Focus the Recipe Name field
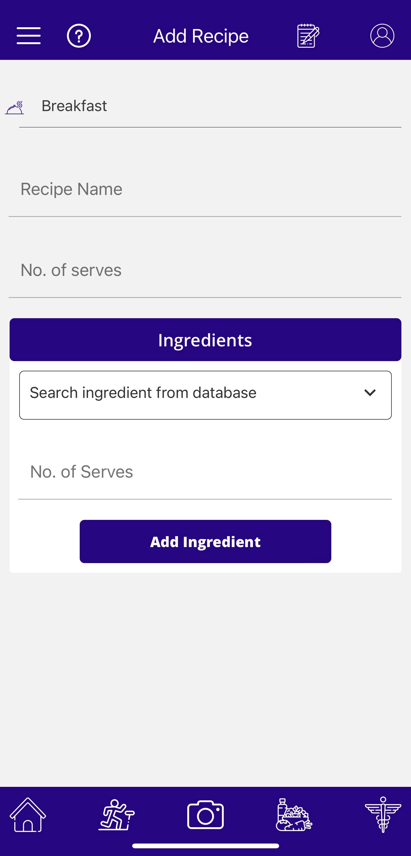411x856 pixels. 205,190
